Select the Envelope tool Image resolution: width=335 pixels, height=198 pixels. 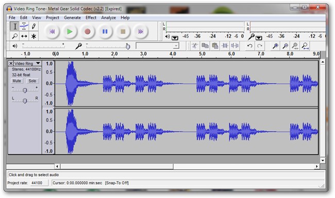point(24,27)
